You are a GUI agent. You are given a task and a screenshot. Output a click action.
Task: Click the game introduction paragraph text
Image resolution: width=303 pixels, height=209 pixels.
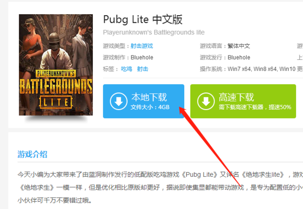tap(160, 188)
